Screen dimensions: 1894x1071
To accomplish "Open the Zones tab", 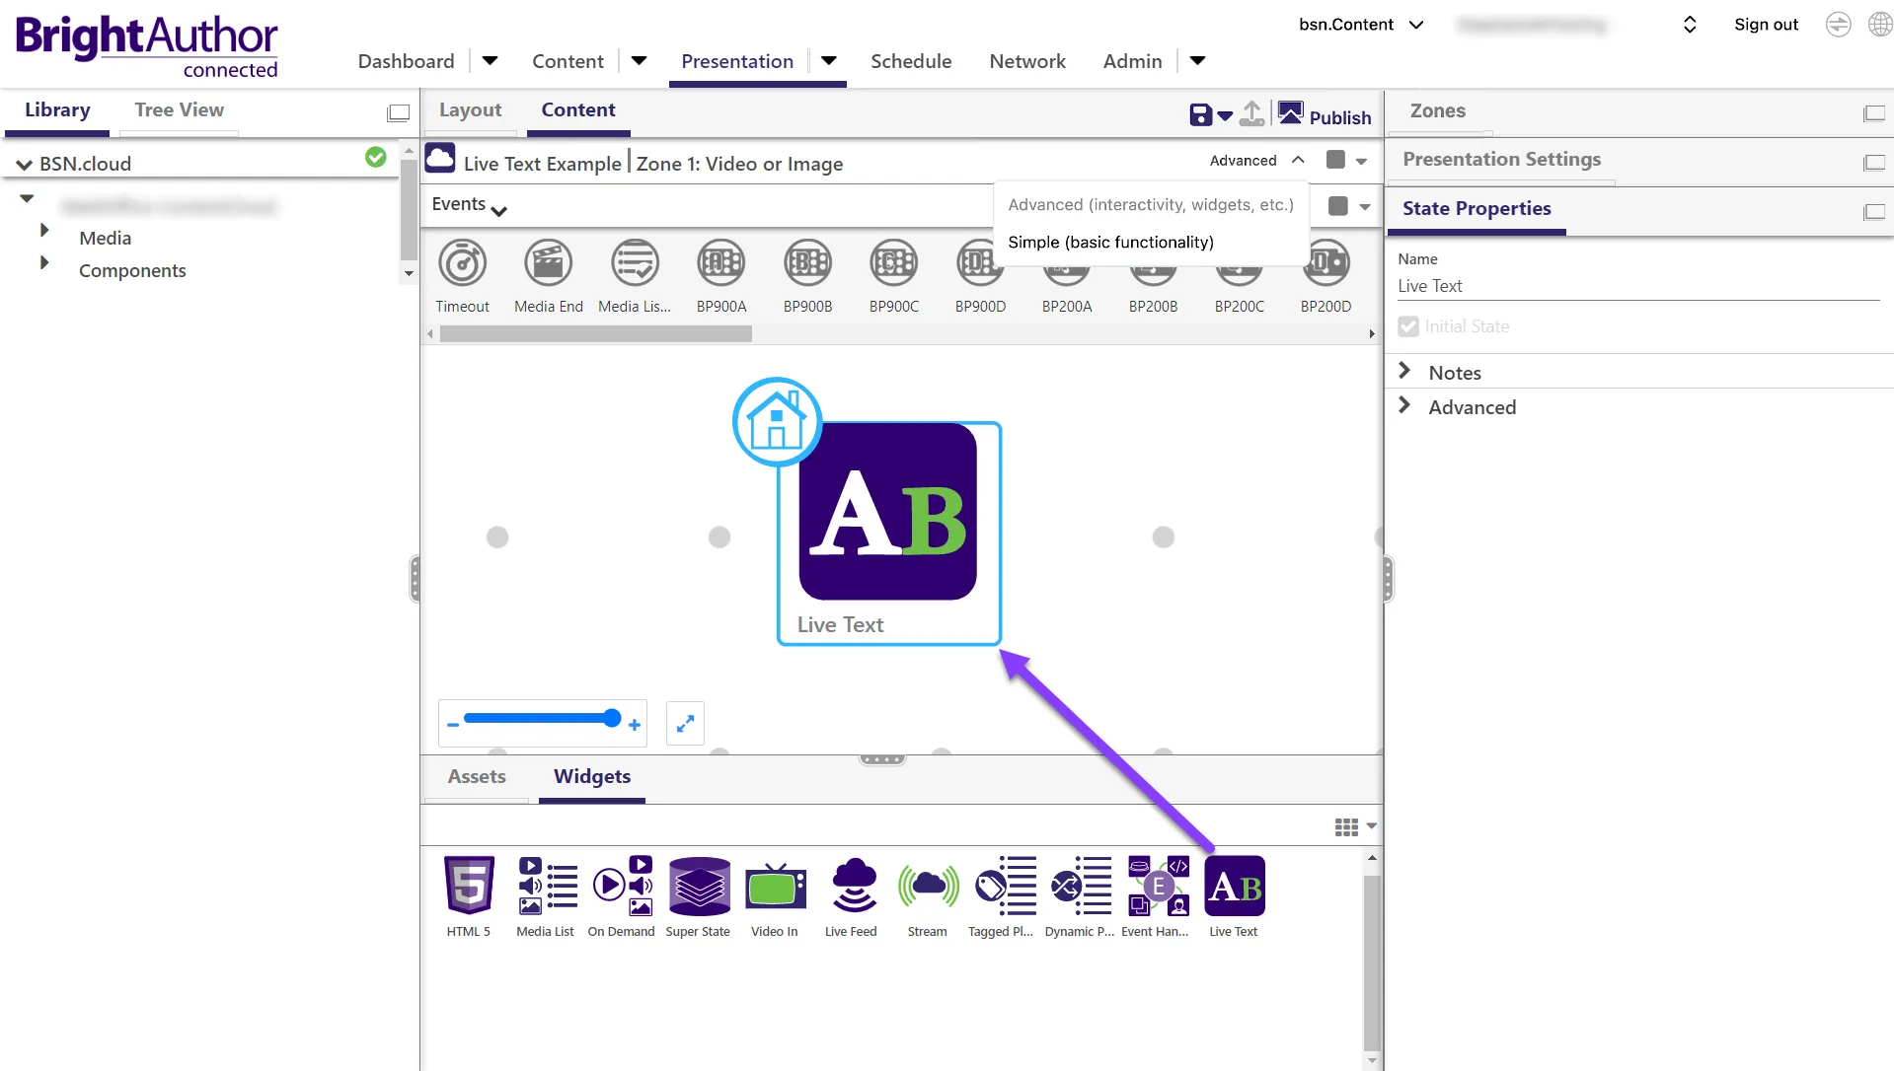I will [x=1438, y=110].
